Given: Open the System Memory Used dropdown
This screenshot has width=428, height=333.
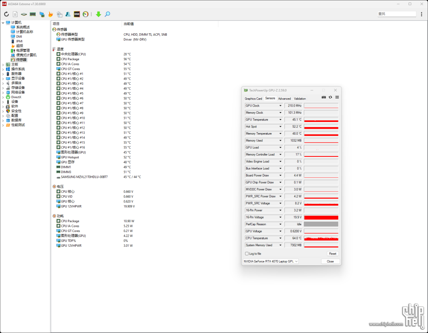Looking at the screenshot, I should (x=280, y=245).
